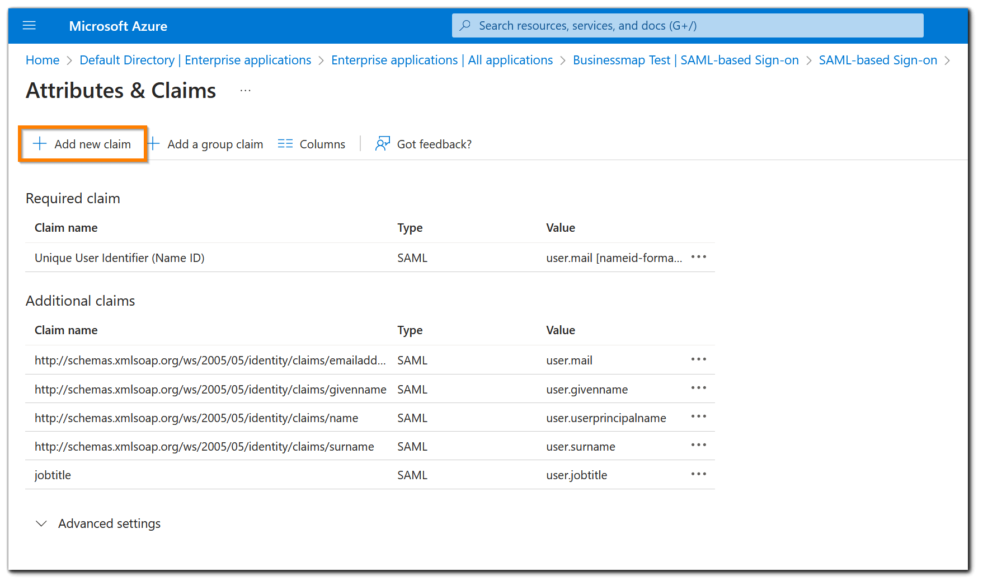This screenshot has width=983, height=585.
Task: Open Enterprise applications | All applications breadcrumb
Action: click(x=442, y=60)
